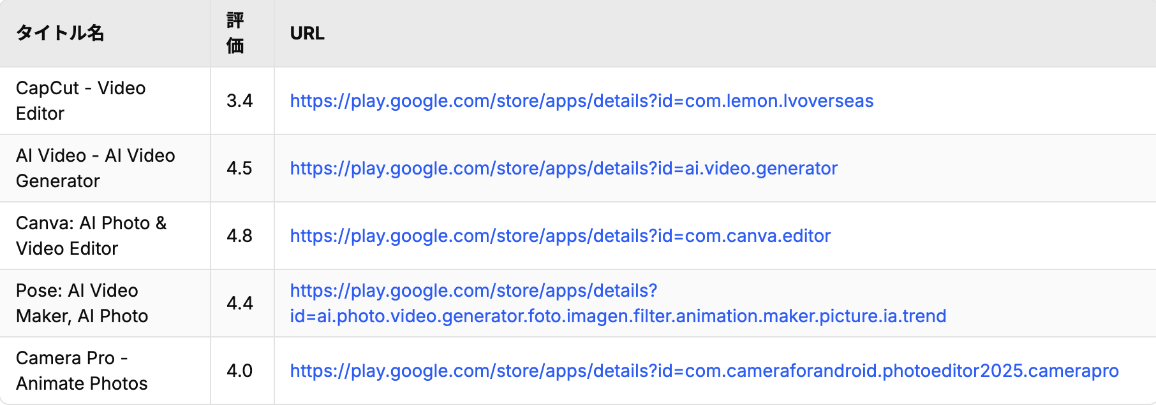Click the タイトル名 column header
The image size is (1156, 405).
pos(60,33)
